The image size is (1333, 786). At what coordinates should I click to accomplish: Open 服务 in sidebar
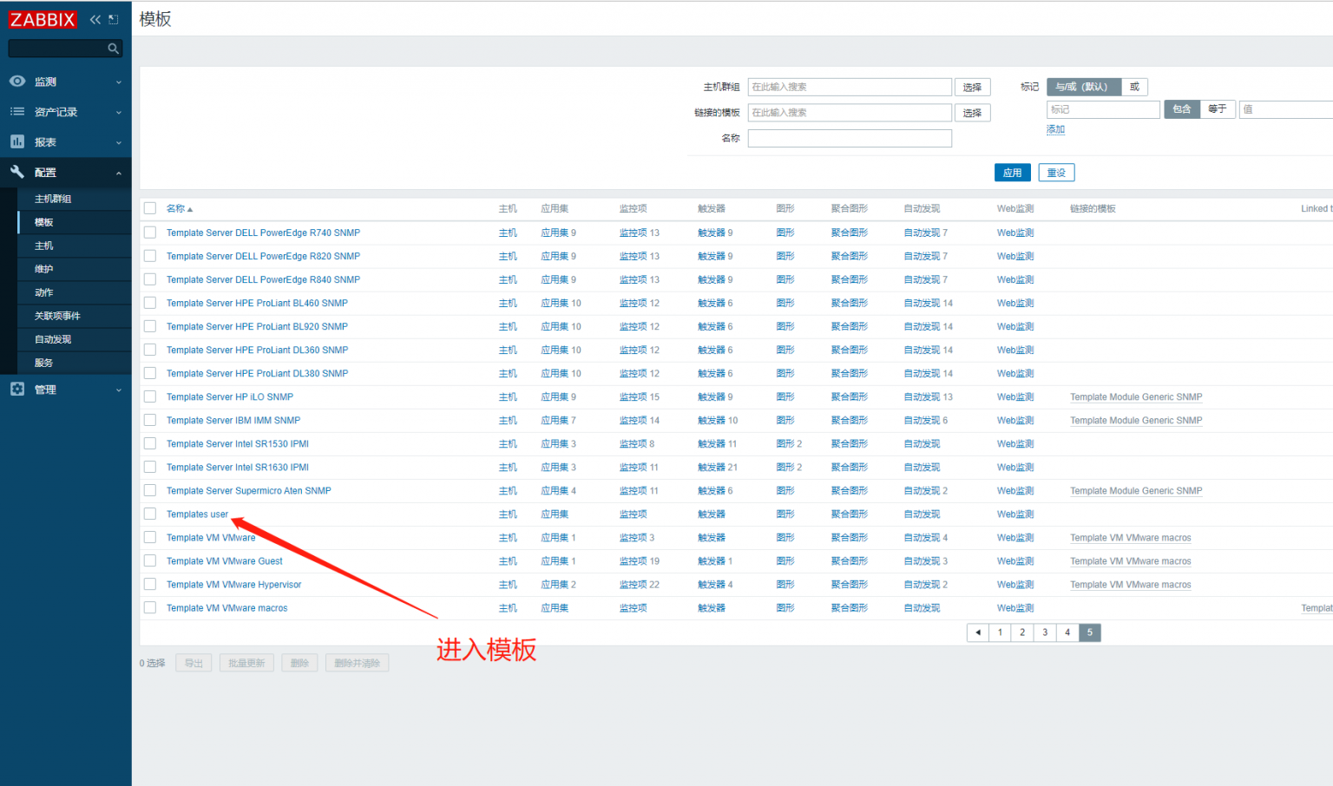[44, 363]
